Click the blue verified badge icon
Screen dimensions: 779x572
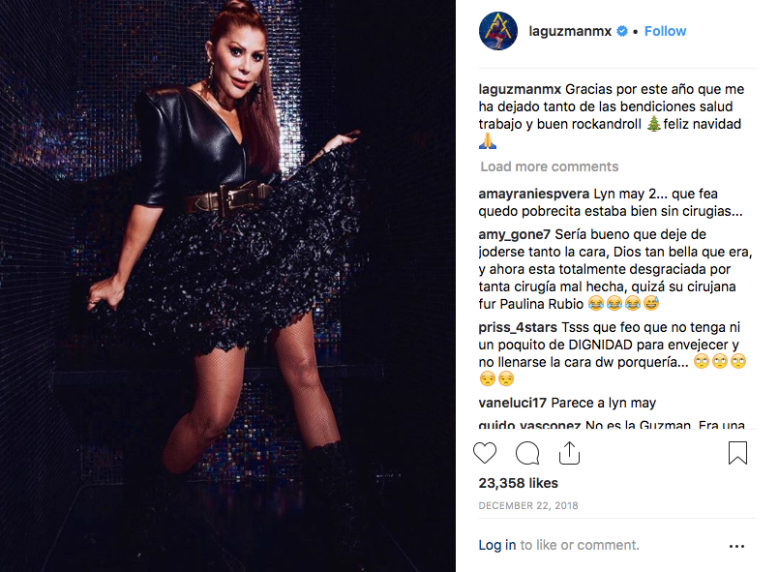tap(622, 31)
